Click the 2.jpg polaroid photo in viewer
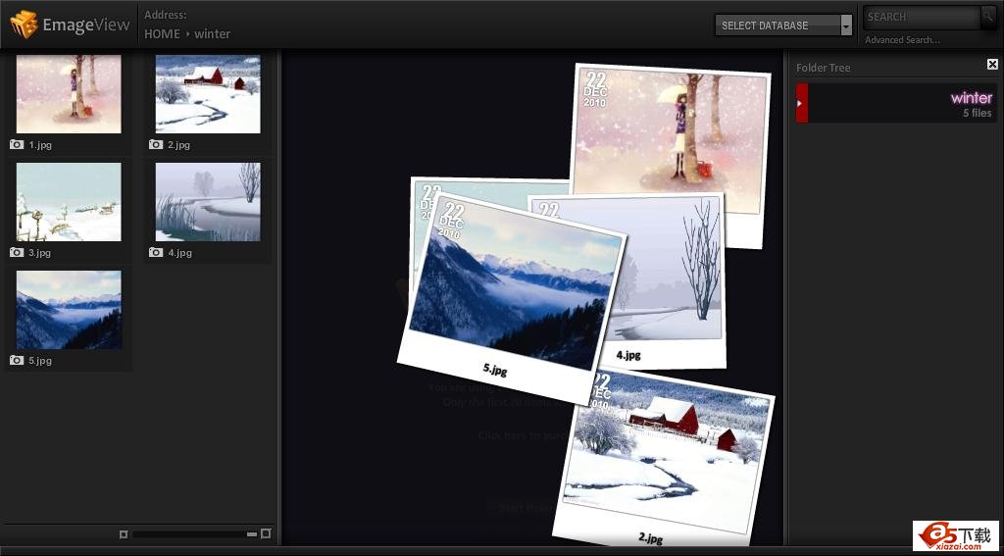 tap(666, 455)
